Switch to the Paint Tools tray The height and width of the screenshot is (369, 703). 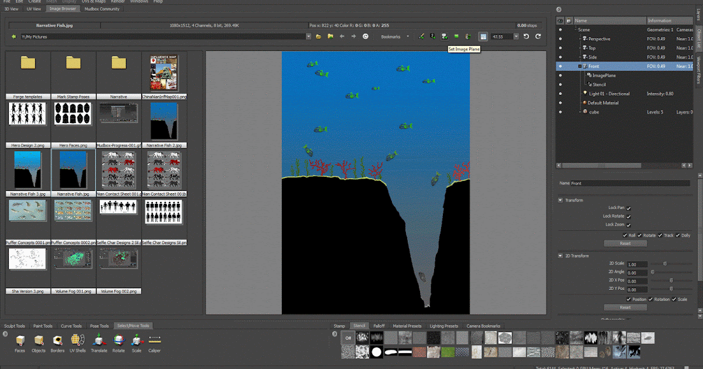[x=43, y=326]
